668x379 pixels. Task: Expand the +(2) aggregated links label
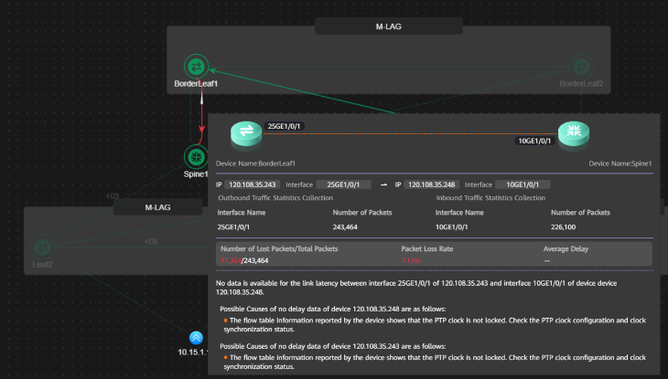point(113,196)
